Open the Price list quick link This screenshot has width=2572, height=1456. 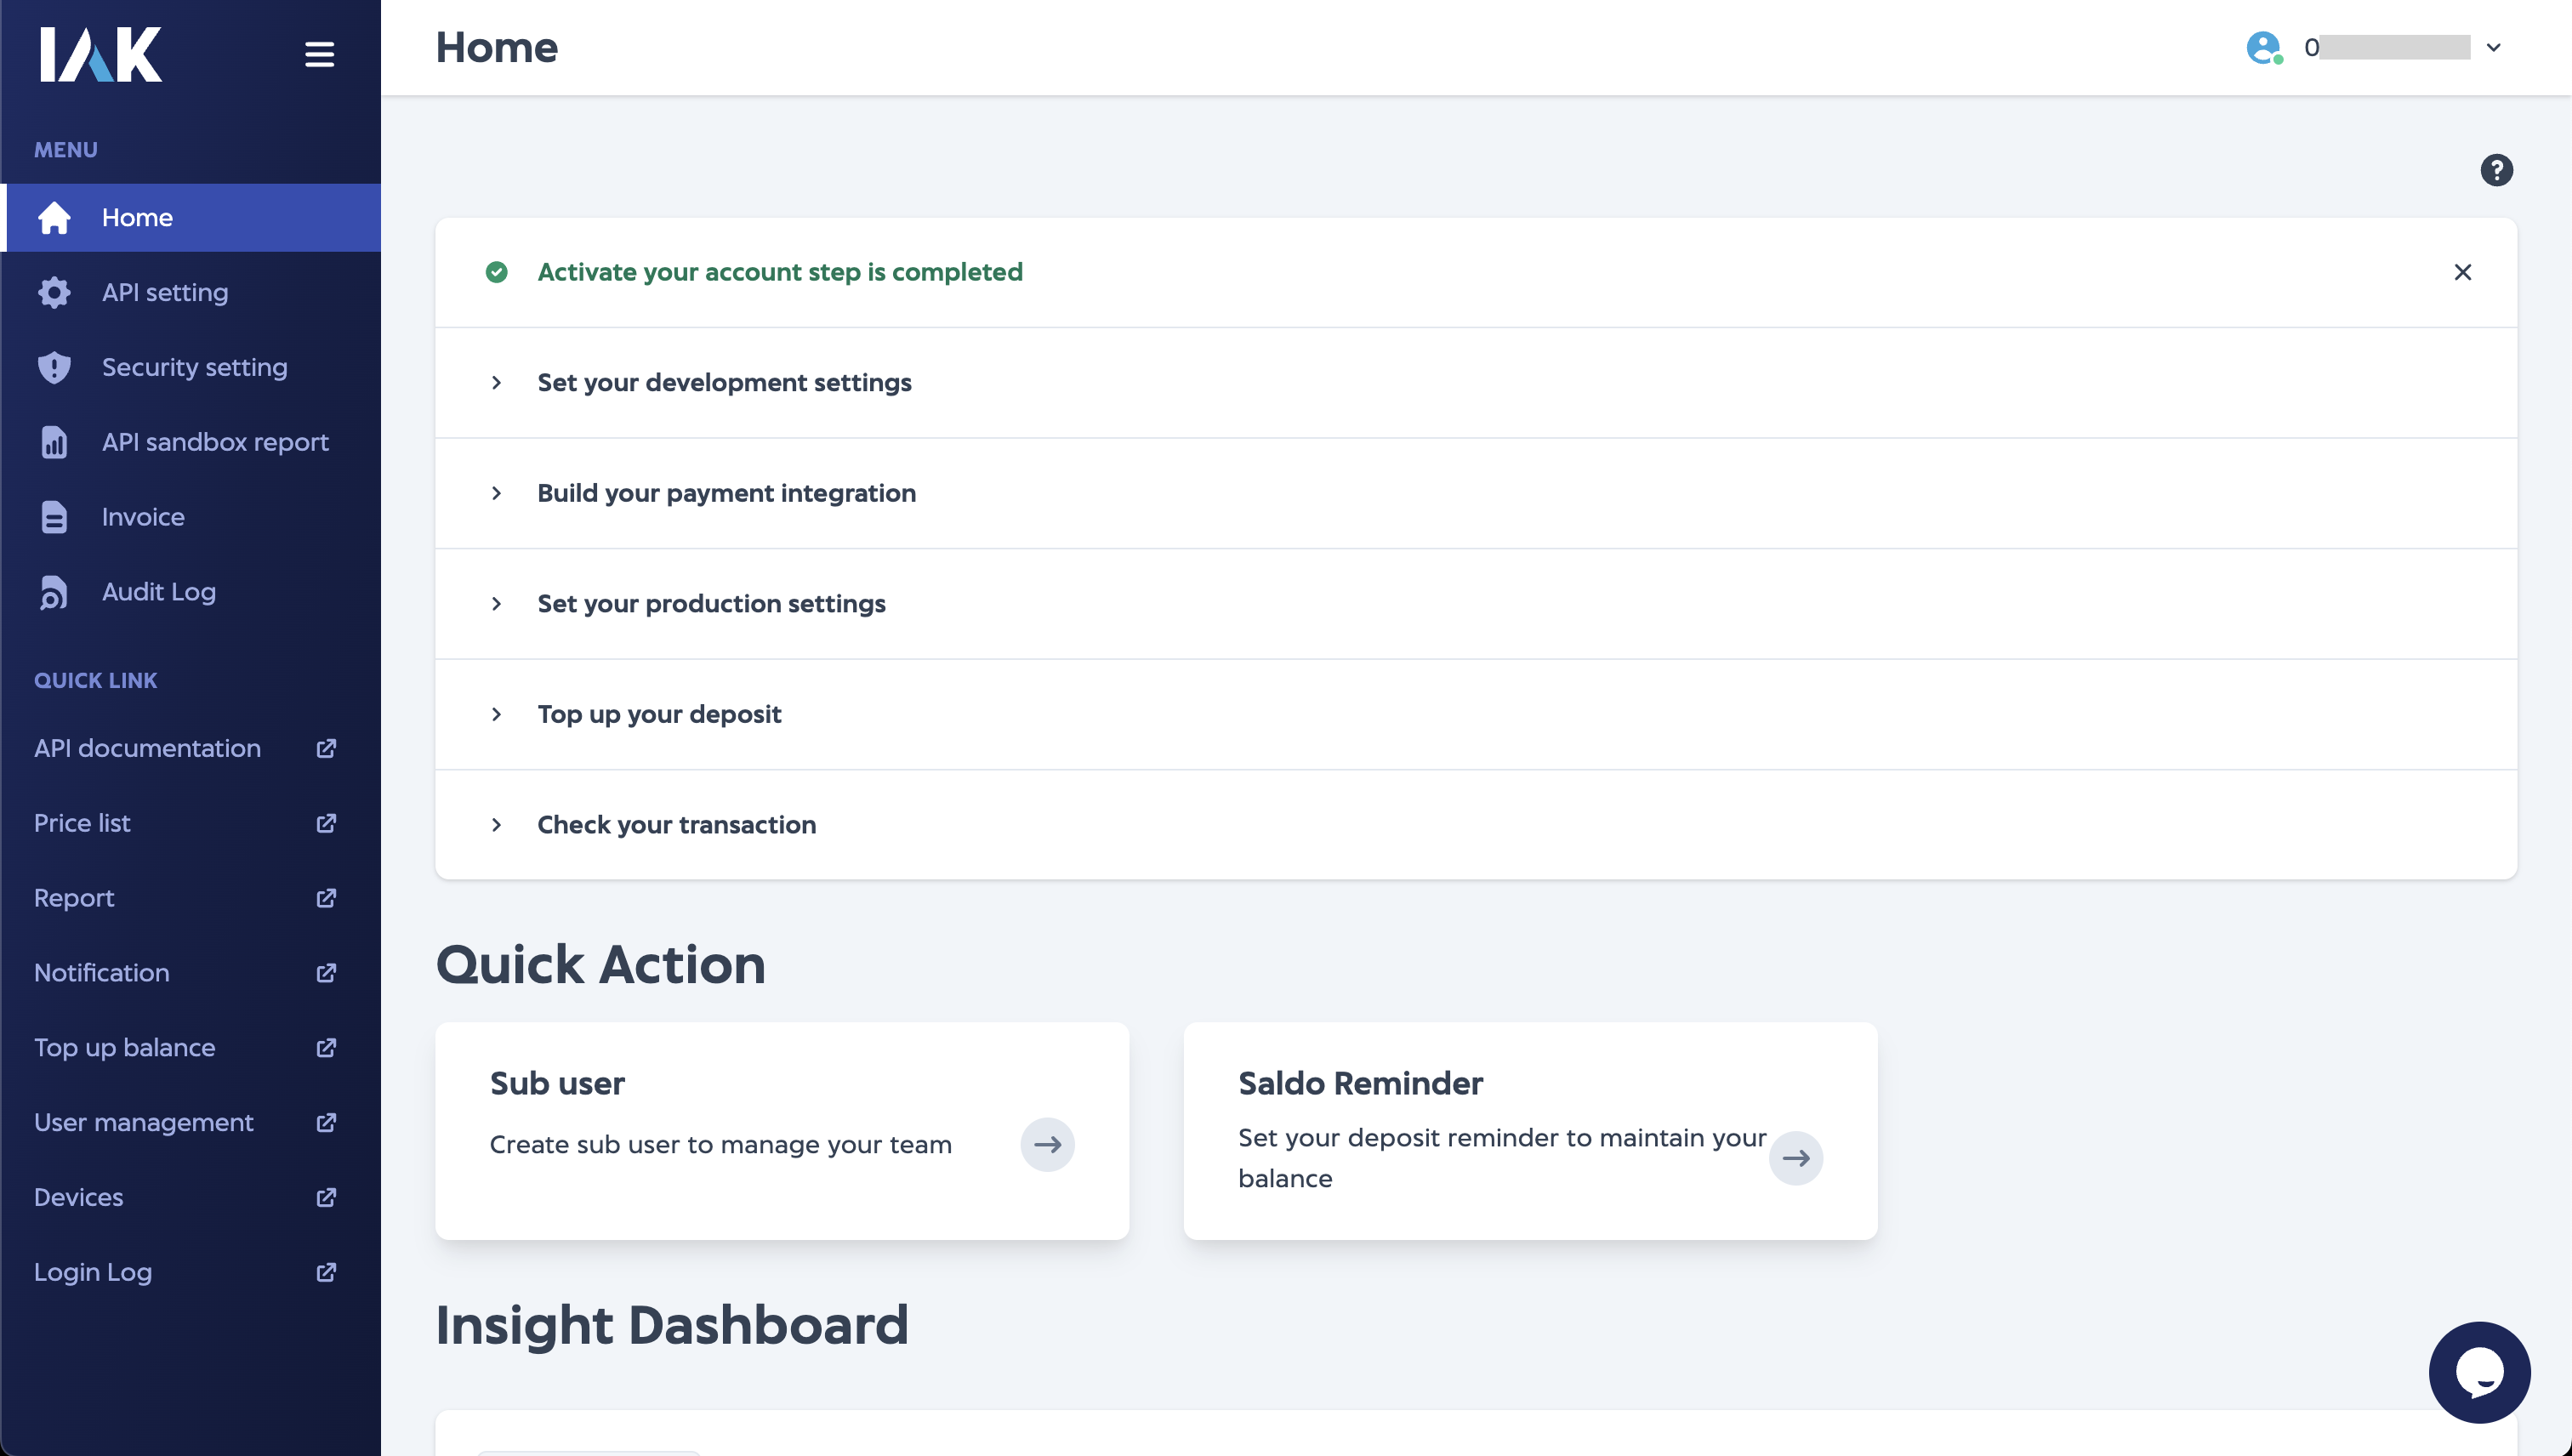click(82, 823)
